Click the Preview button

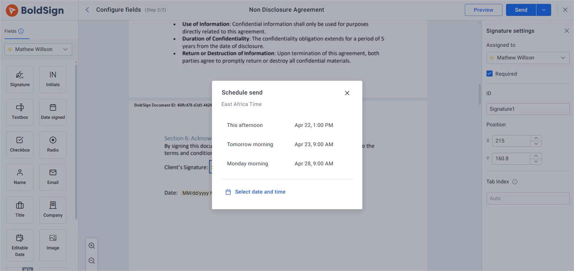tap(483, 10)
